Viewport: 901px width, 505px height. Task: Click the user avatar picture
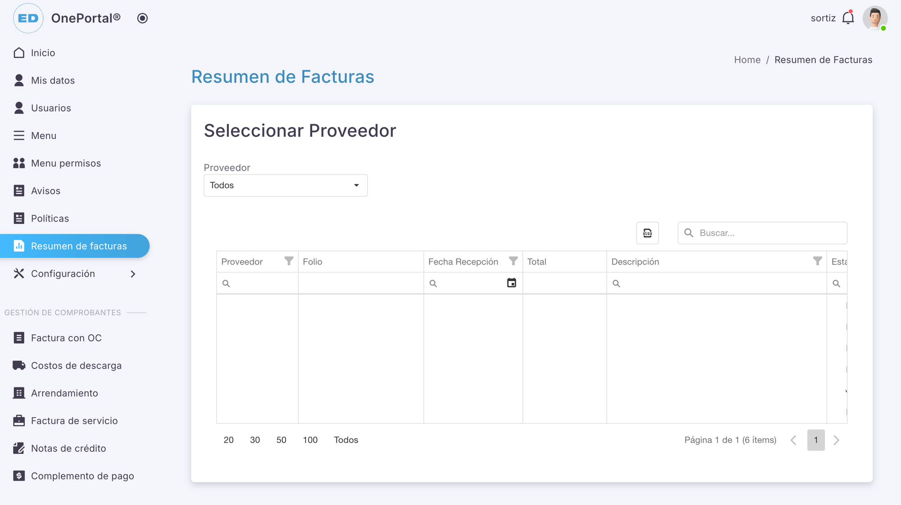[x=874, y=18]
